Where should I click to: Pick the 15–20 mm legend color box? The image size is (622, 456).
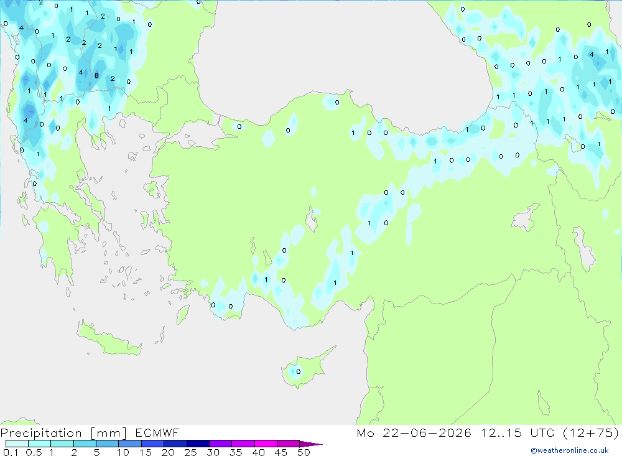(152, 444)
